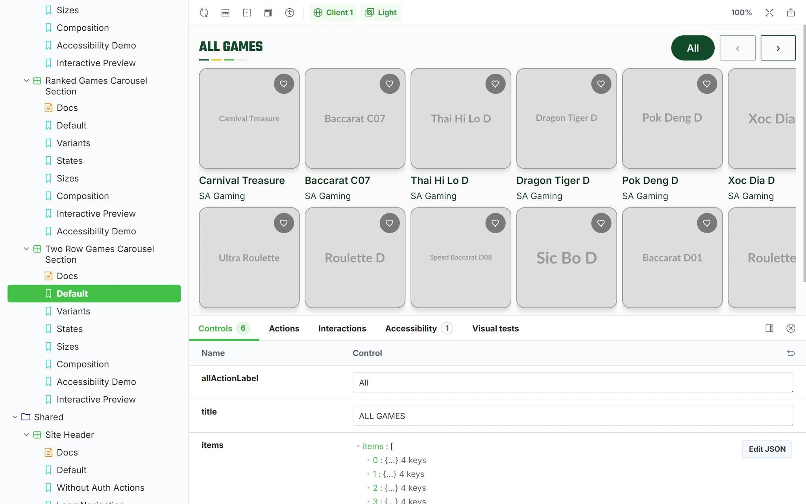The image size is (806, 504).
Task: Enter full screen mode icon
Action: point(769,13)
